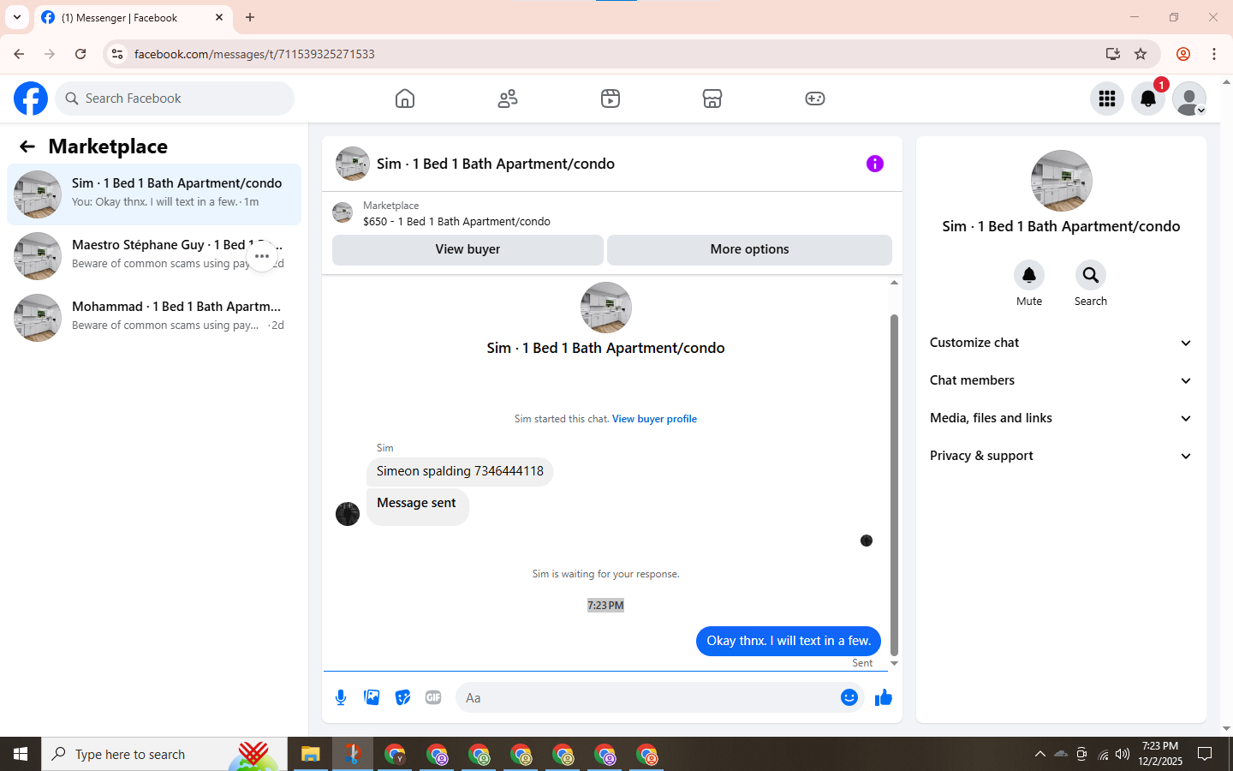
Task: Click the Okay thnx blue message bubble
Action: coord(788,641)
